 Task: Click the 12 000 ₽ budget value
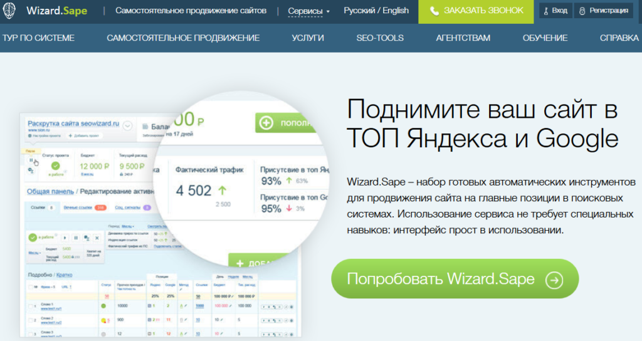click(94, 166)
